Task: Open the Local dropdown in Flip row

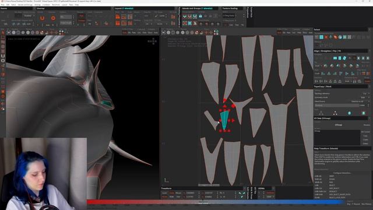Action: point(318,66)
